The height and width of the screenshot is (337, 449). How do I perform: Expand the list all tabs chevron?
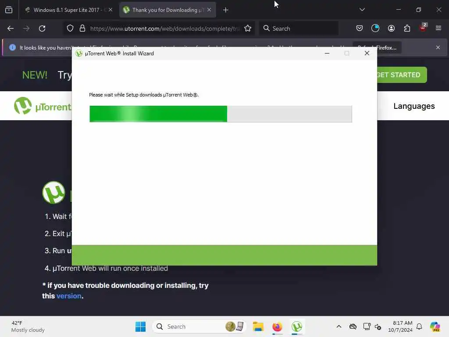[x=362, y=10]
